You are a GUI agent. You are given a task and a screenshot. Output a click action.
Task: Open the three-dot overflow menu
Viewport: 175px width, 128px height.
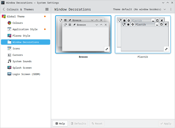[171, 9]
